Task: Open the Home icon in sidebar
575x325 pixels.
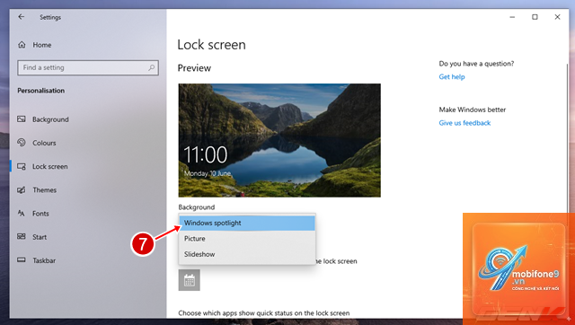Action: (22, 45)
